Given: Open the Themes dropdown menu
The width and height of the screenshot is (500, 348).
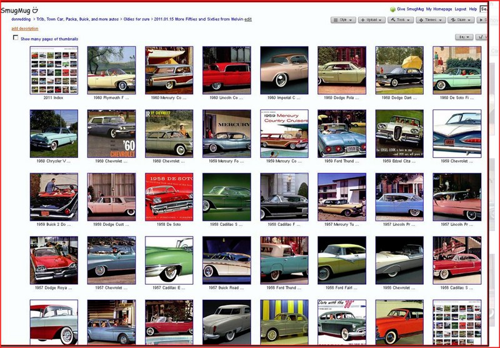Looking at the screenshot, I should point(431,20).
